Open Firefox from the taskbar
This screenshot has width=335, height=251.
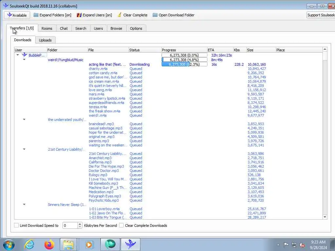[49, 244]
